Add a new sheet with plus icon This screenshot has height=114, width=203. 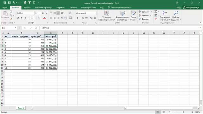(32, 108)
